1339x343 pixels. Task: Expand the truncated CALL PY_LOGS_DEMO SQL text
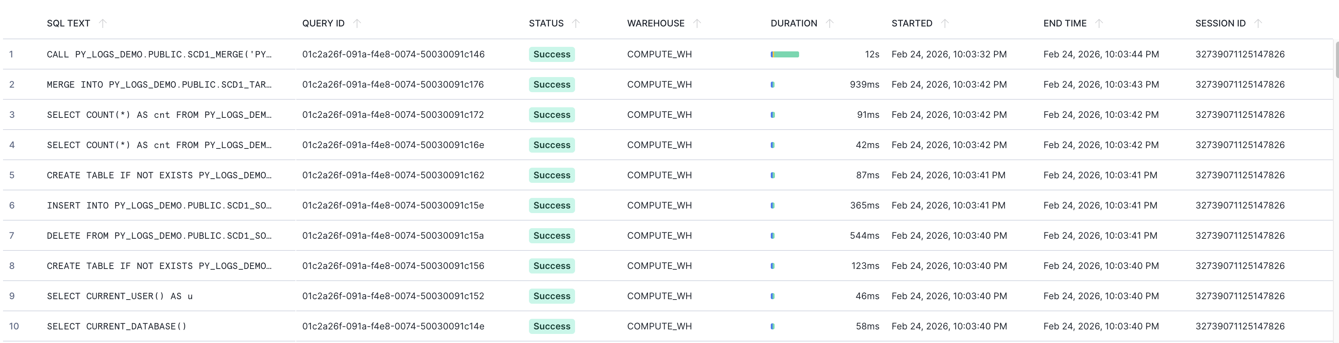click(159, 54)
